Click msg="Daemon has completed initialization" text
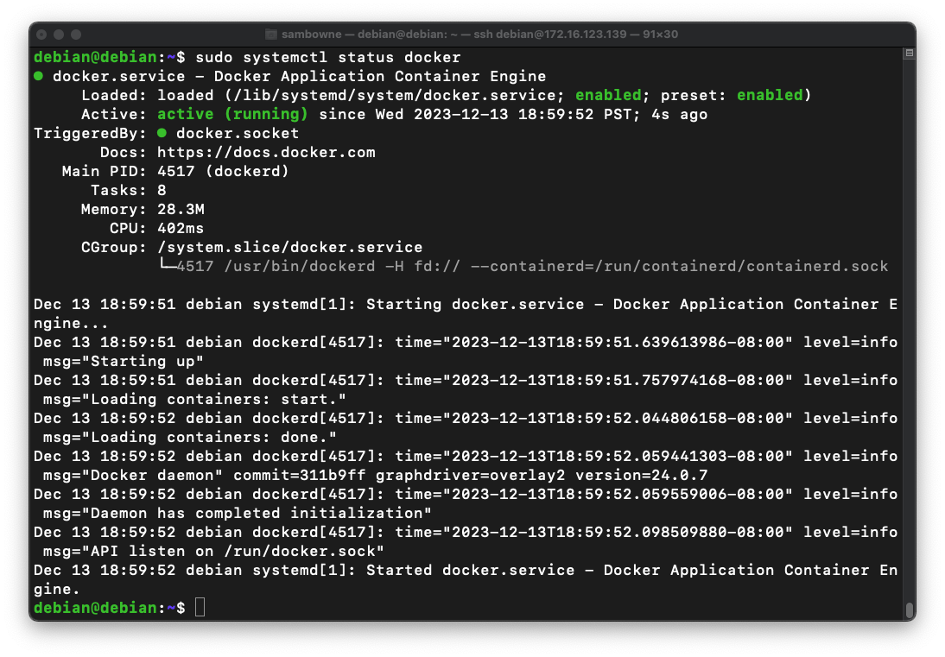The image size is (945, 657). tap(238, 513)
